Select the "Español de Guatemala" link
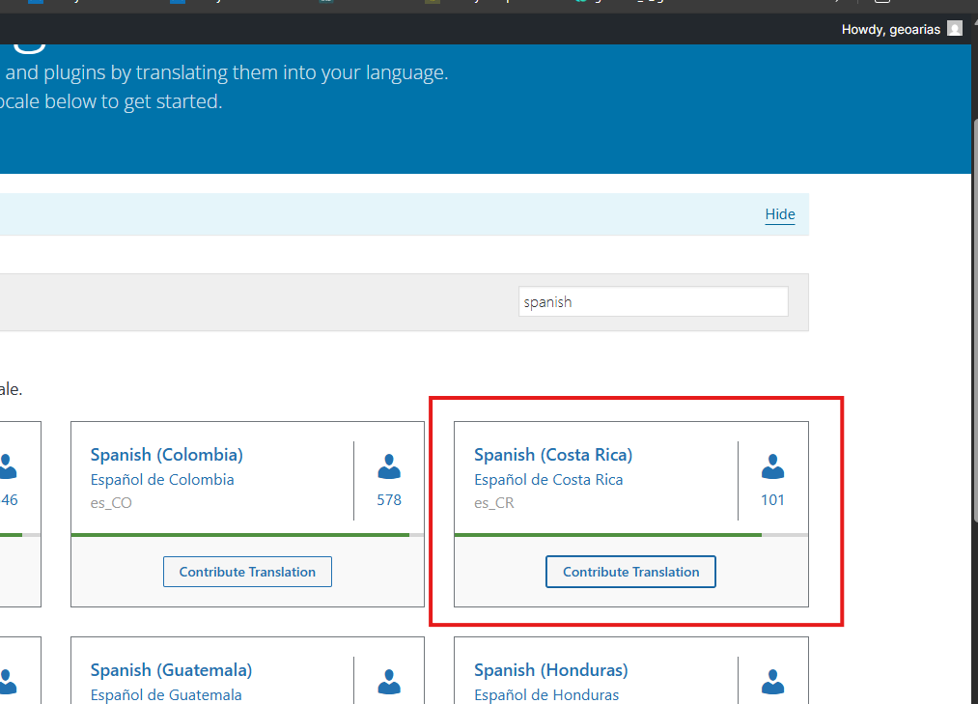The height and width of the screenshot is (704, 978). click(166, 694)
